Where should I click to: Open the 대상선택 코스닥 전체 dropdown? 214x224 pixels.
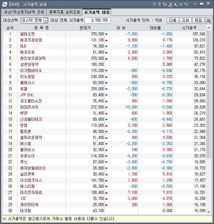tap(45, 20)
